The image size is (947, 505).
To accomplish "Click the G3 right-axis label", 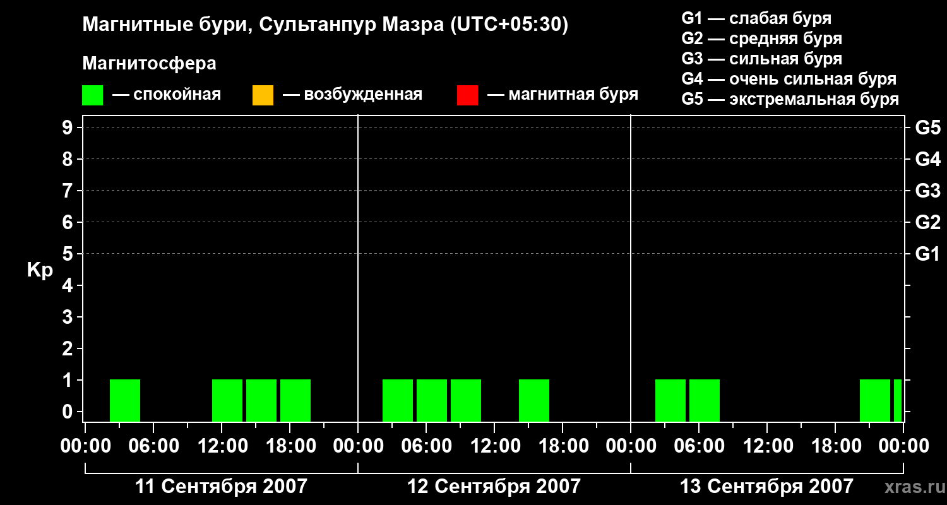I will [x=927, y=191].
